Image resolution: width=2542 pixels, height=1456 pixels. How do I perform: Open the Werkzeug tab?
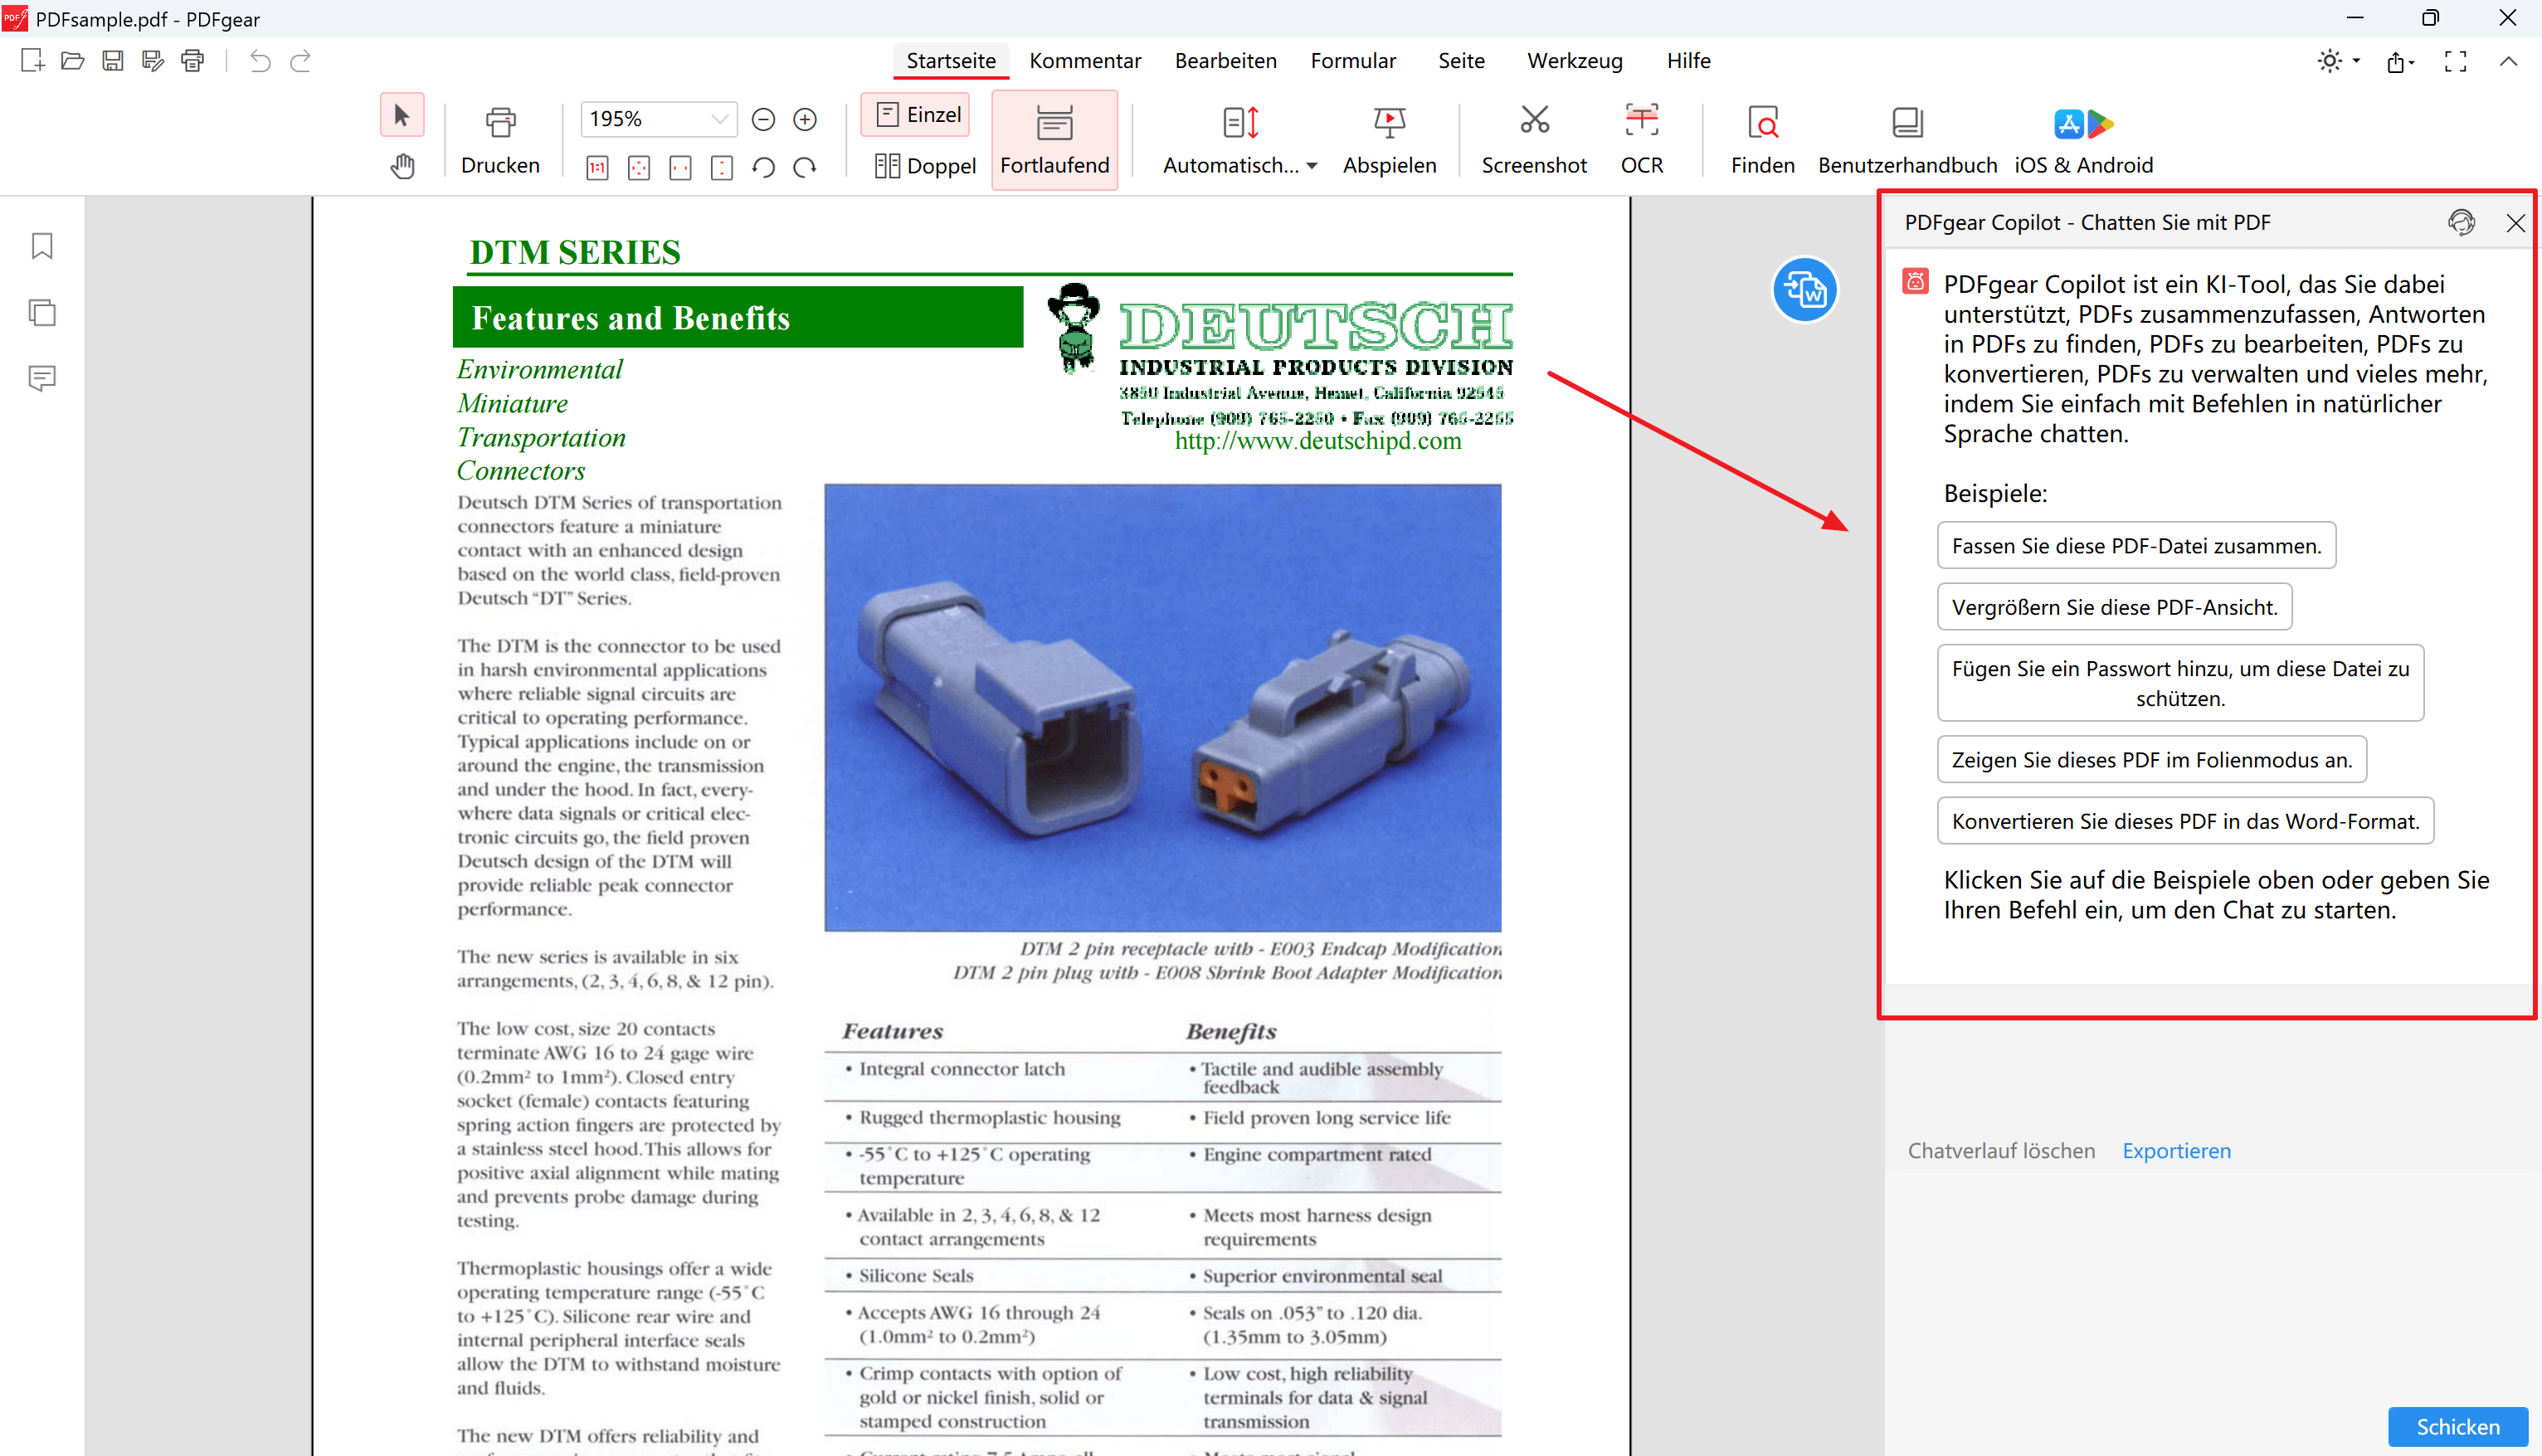1574,61
